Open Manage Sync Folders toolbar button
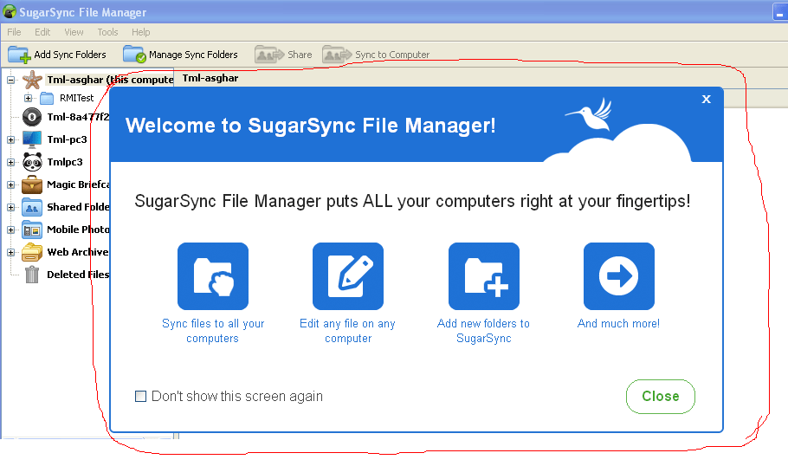Screen dimensions: 788x466 [x=180, y=55]
